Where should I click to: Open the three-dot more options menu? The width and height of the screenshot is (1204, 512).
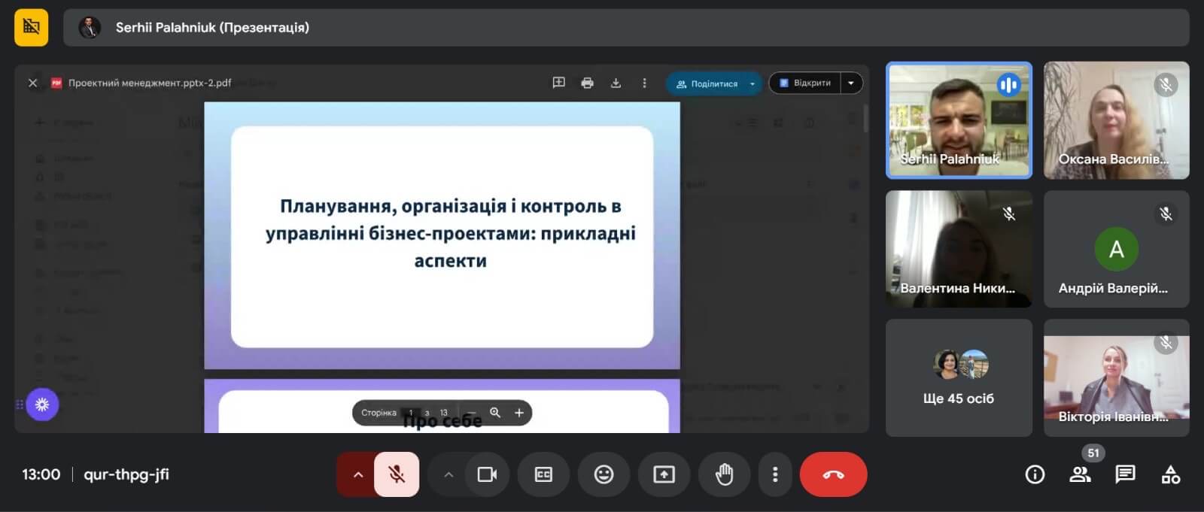click(x=775, y=474)
